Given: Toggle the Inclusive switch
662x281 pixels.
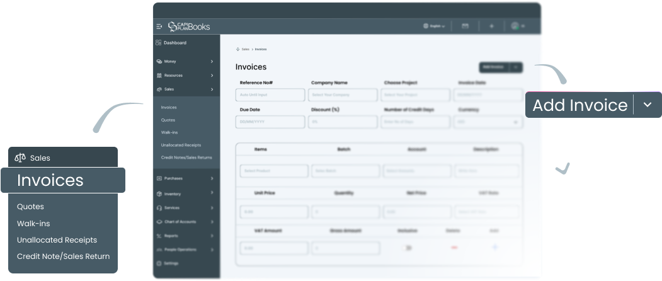Looking at the screenshot, I should click(408, 248).
